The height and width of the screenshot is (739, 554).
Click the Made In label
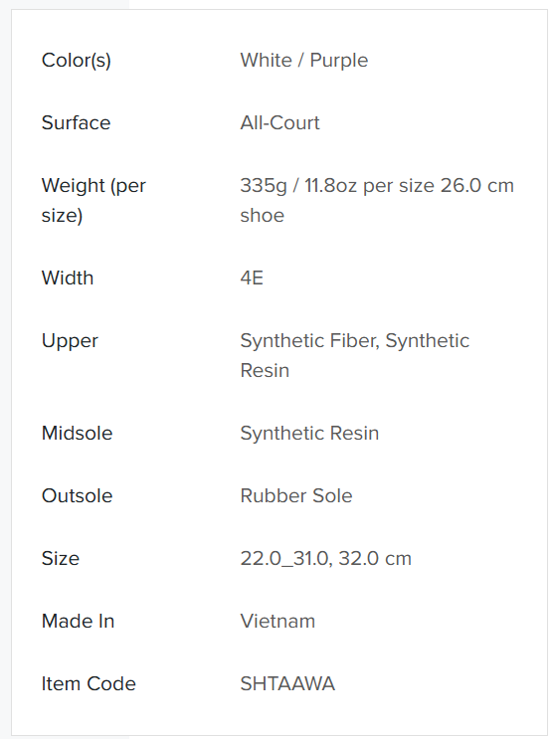pyautogui.click(x=78, y=621)
